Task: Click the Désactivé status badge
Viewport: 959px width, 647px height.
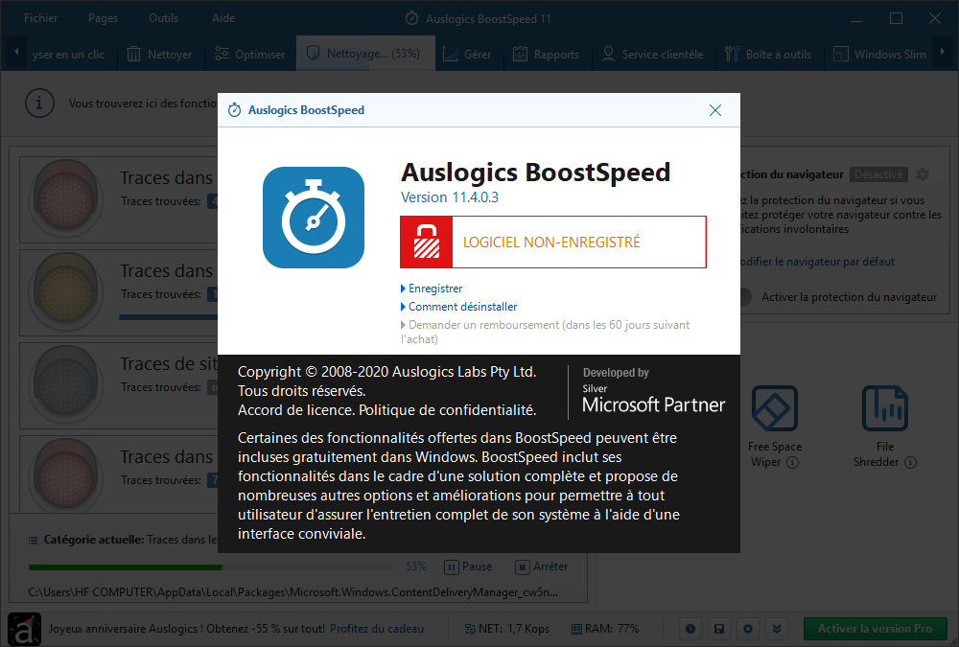Action: pyautogui.click(x=878, y=174)
